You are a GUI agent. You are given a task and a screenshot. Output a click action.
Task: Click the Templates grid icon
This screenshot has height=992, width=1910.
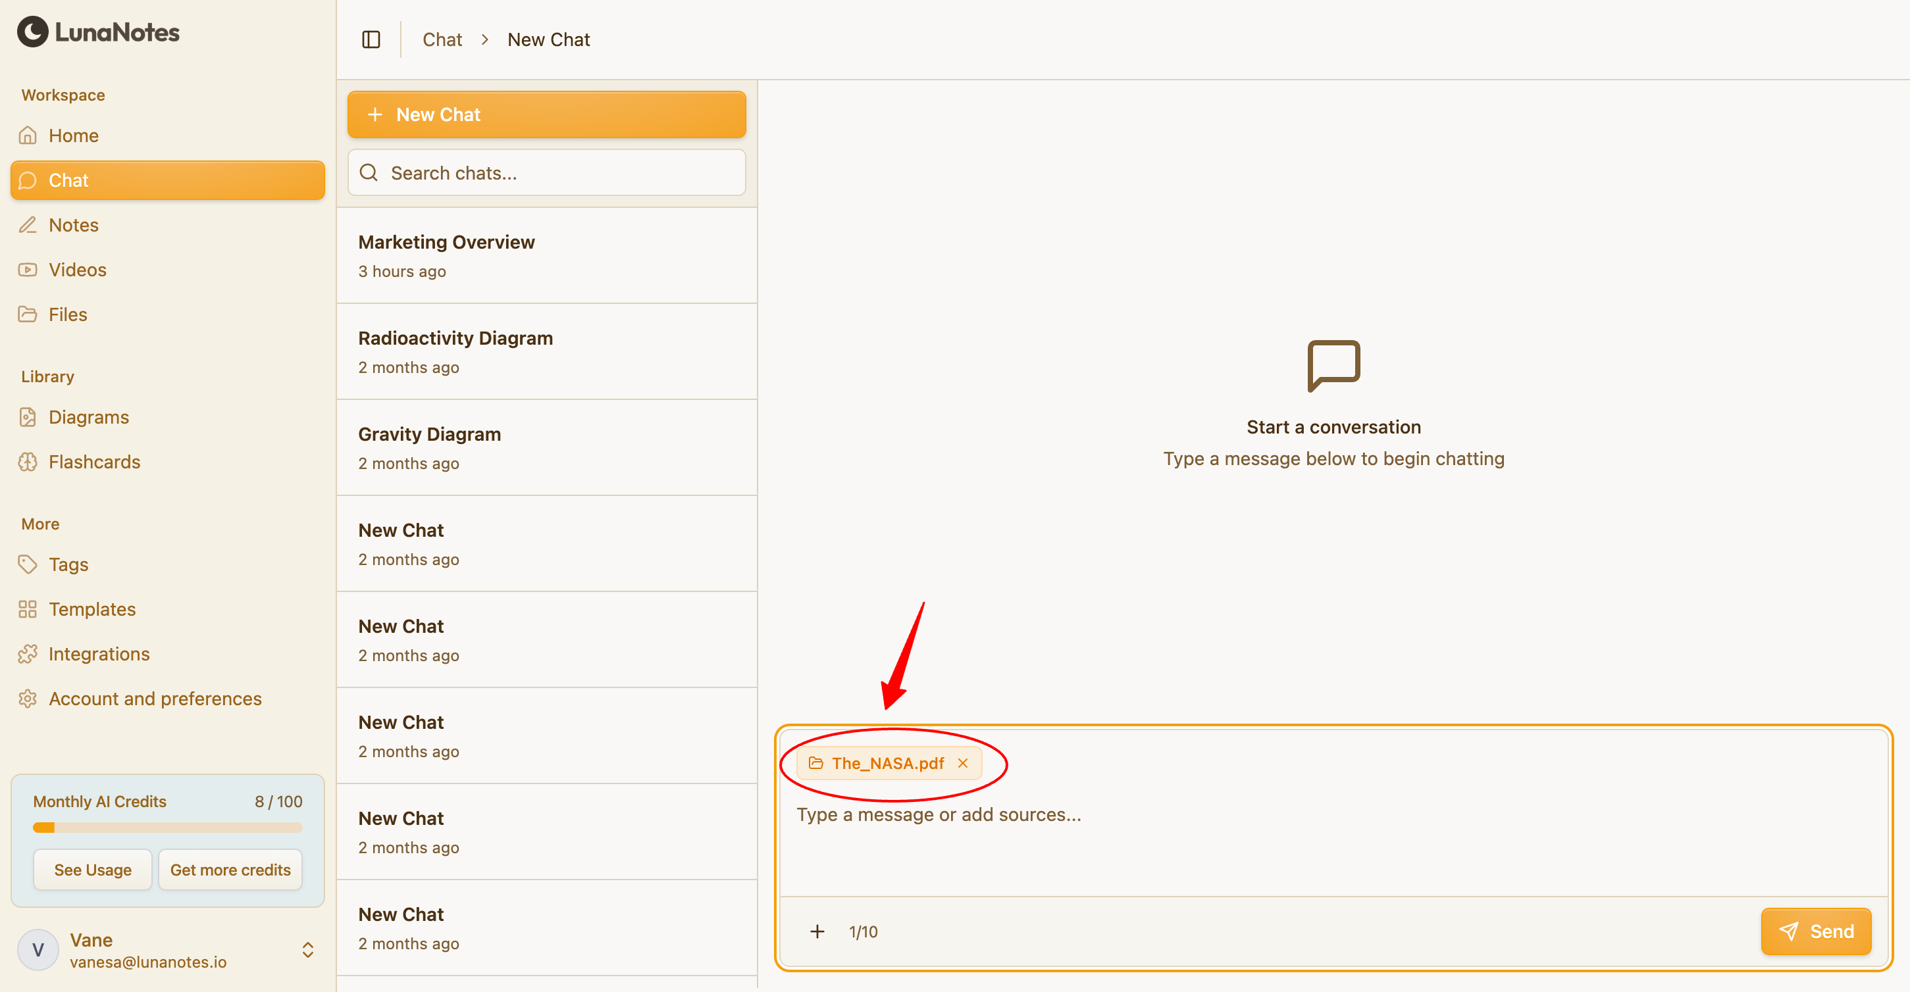click(x=28, y=609)
